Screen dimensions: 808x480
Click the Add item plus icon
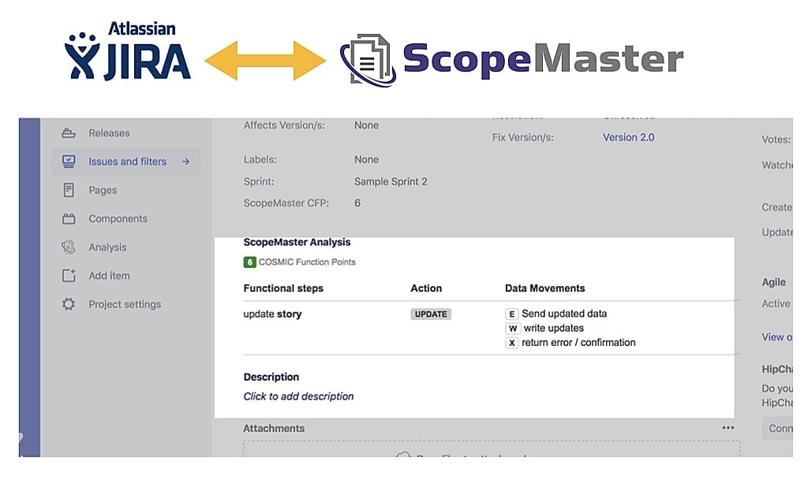(69, 276)
